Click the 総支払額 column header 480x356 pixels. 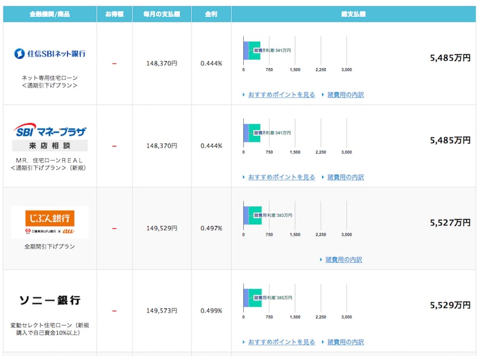pyautogui.click(x=354, y=13)
